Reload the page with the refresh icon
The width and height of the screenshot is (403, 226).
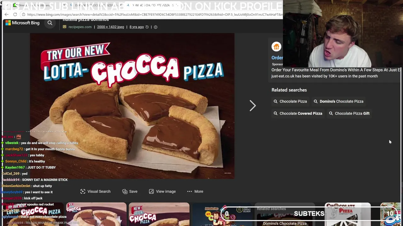coord(15,14)
